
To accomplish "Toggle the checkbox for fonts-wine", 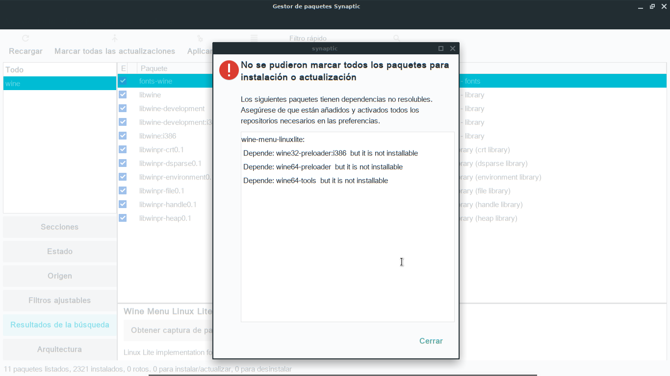I will [123, 81].
